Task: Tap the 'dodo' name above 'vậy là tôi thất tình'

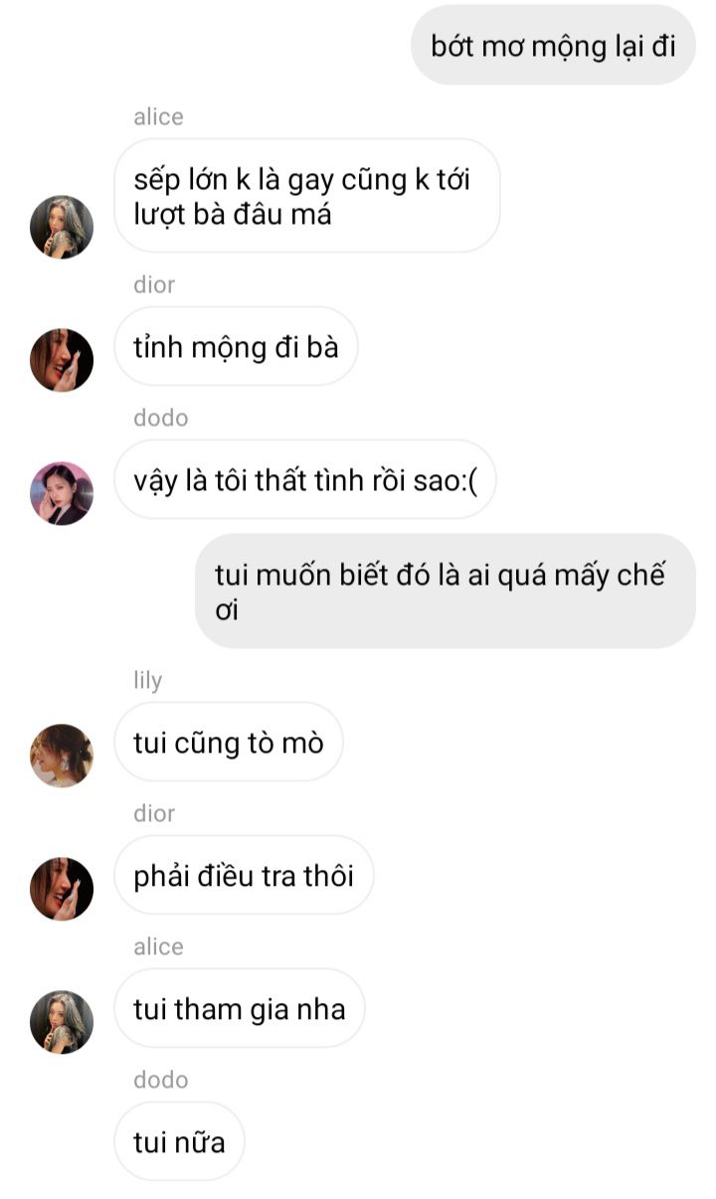Action: [161, 418]
